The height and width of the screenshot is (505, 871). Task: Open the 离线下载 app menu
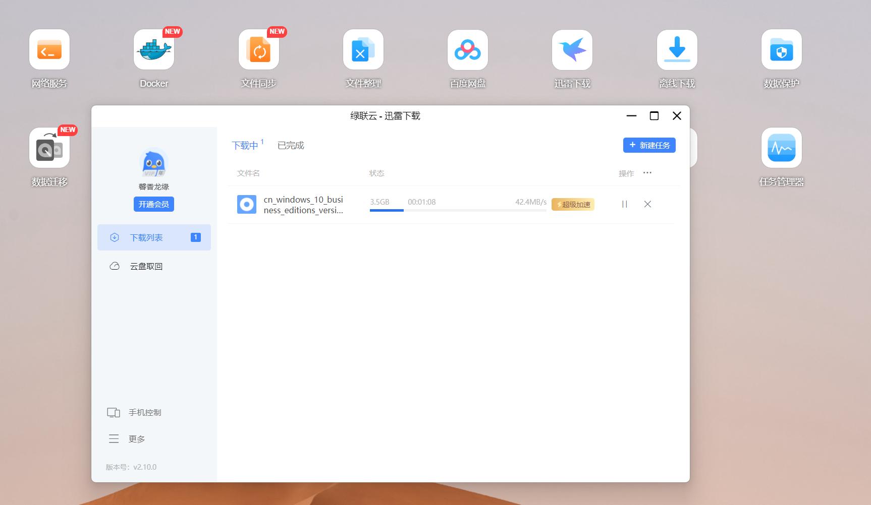(677, 50)
